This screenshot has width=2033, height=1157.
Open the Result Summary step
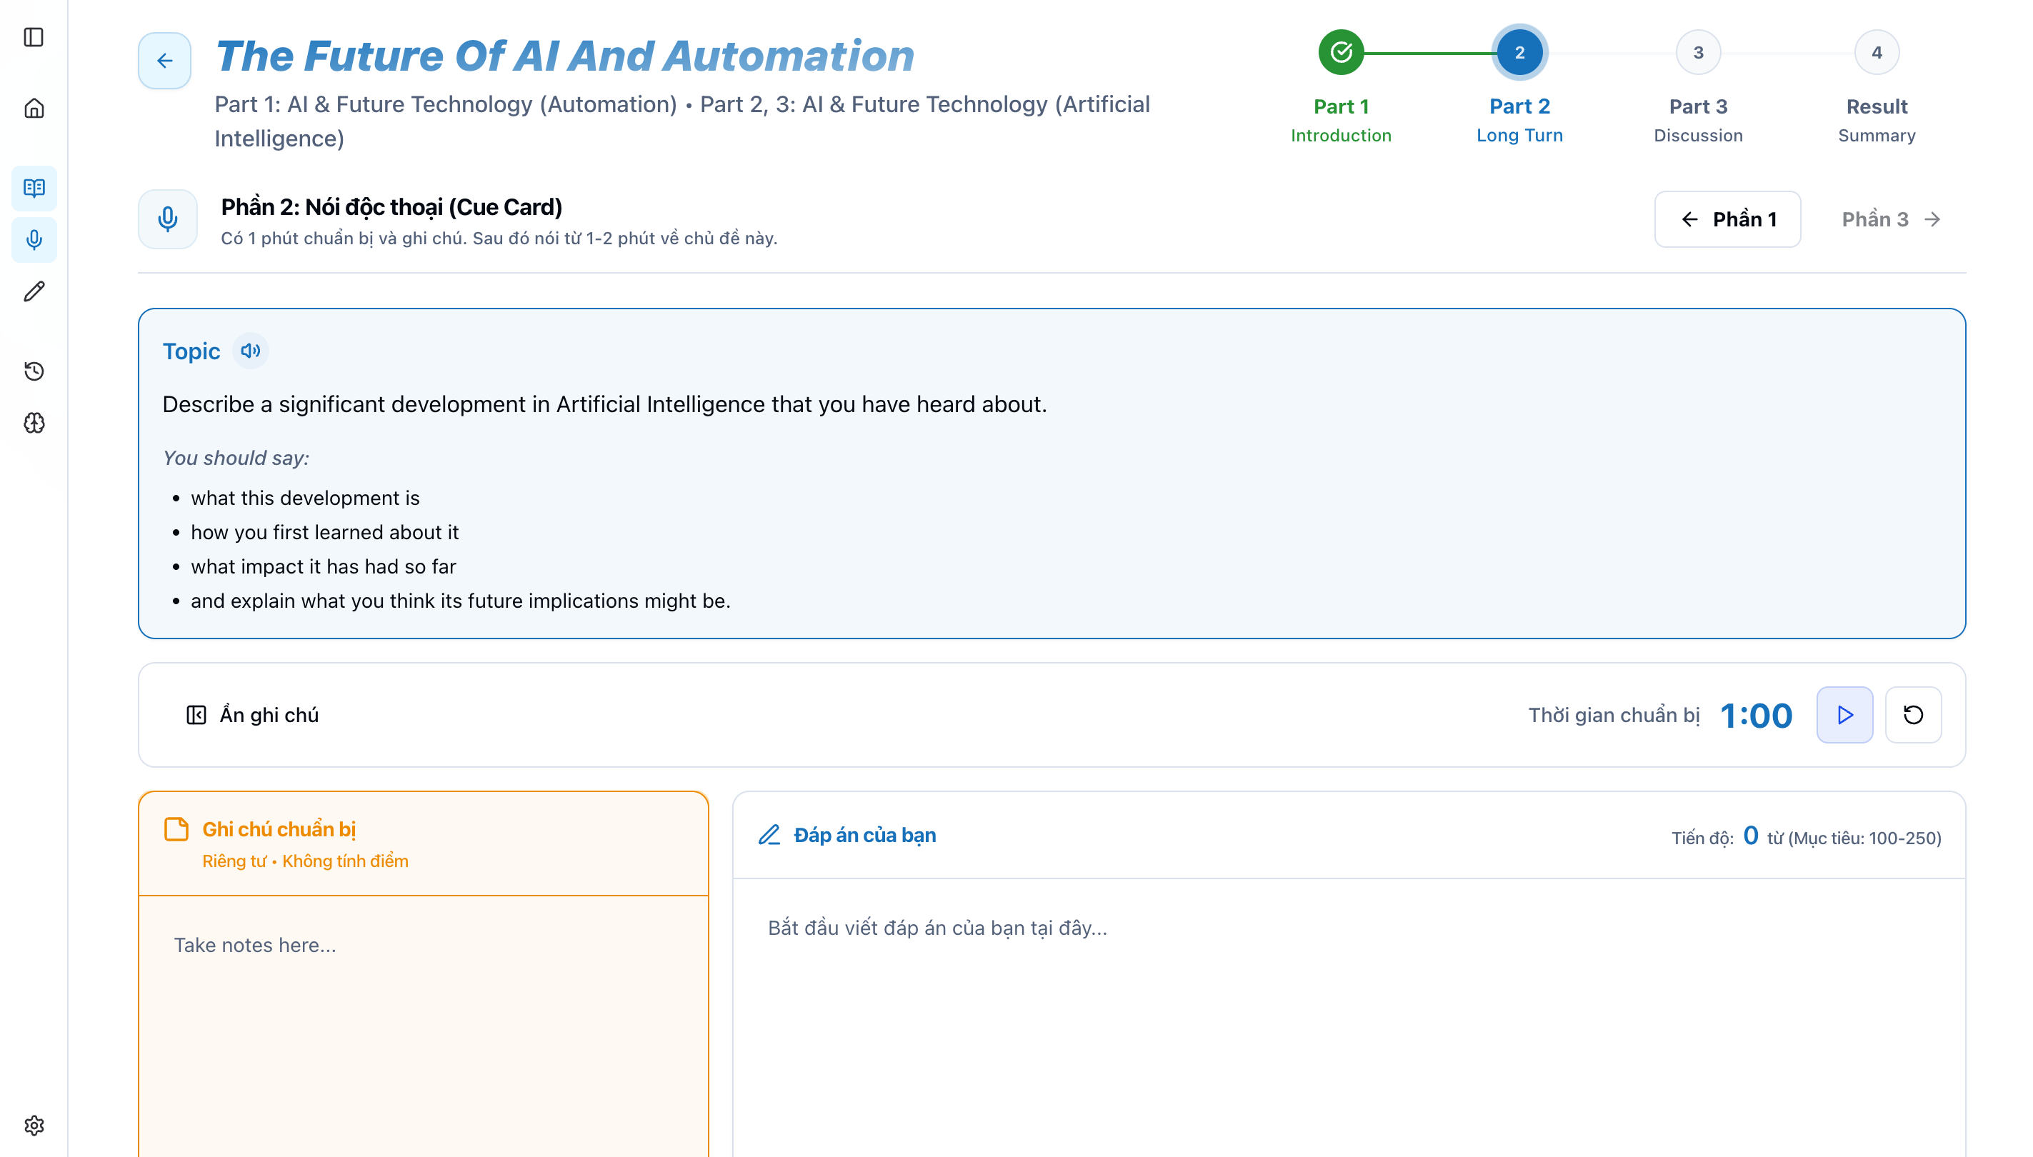pyautogui.click(x=1876, y=54)
